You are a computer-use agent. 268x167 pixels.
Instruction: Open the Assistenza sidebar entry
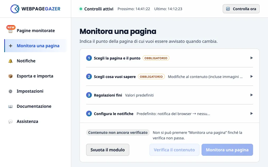point(35,122)
